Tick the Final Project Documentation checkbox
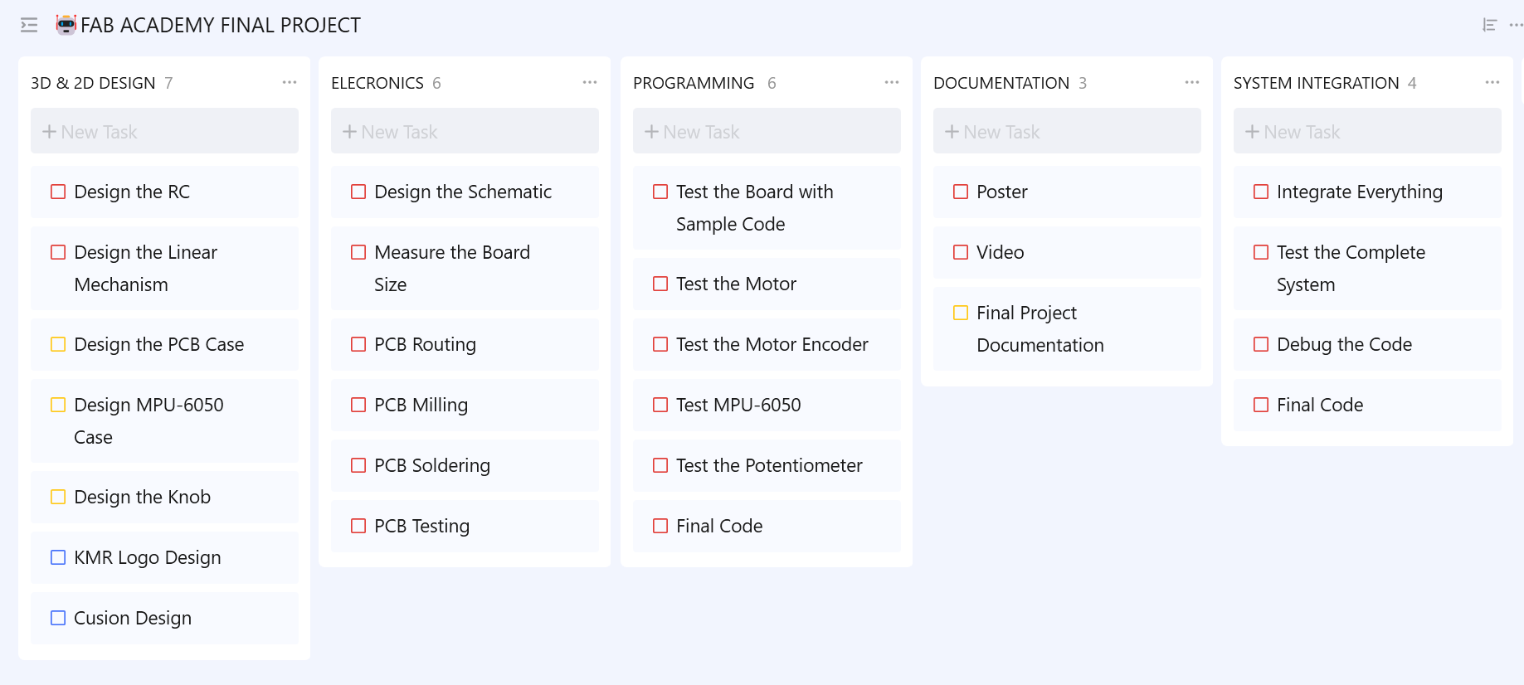 click(x=961, y=313)
